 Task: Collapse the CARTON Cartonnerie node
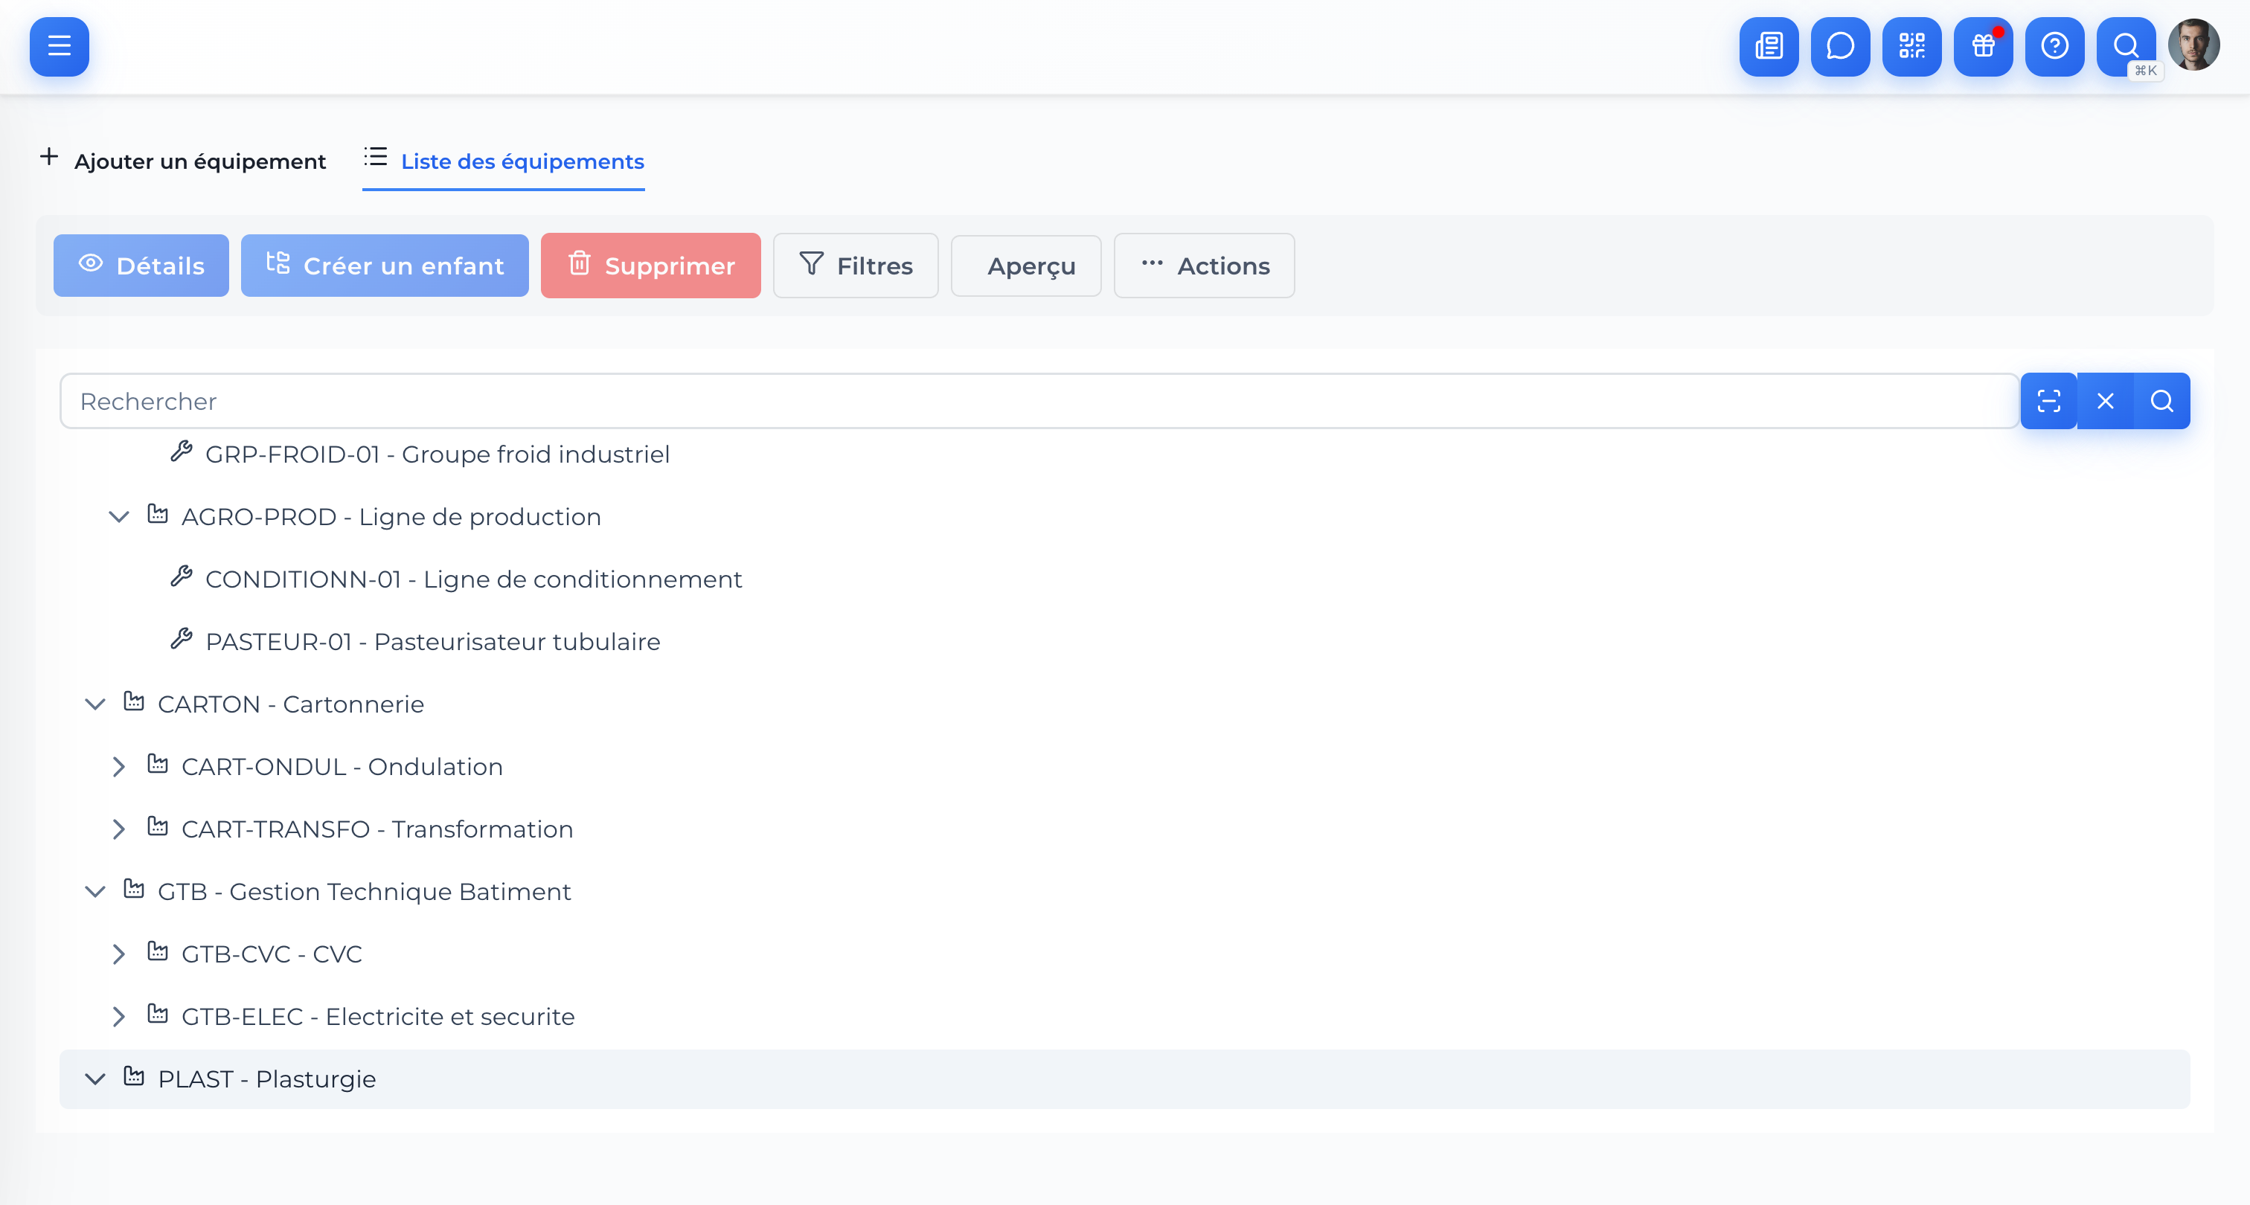click(95, 704)
